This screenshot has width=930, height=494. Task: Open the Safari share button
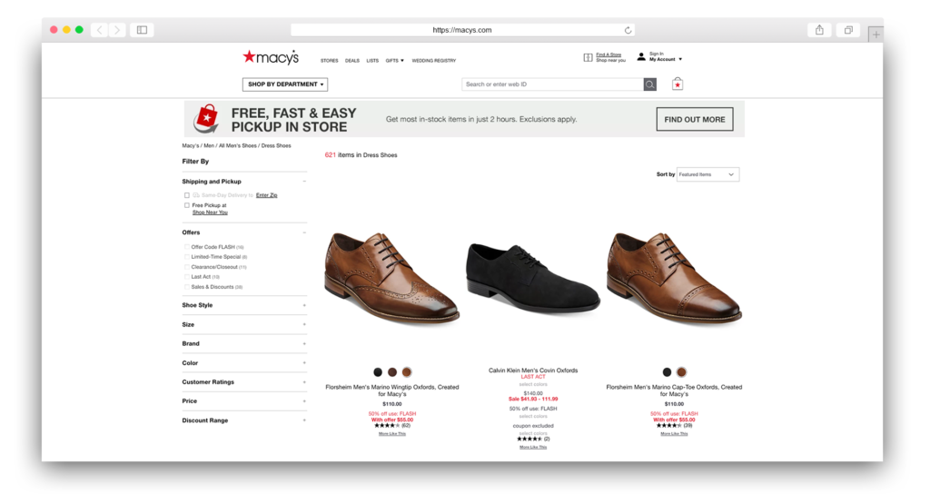point(819,30)
